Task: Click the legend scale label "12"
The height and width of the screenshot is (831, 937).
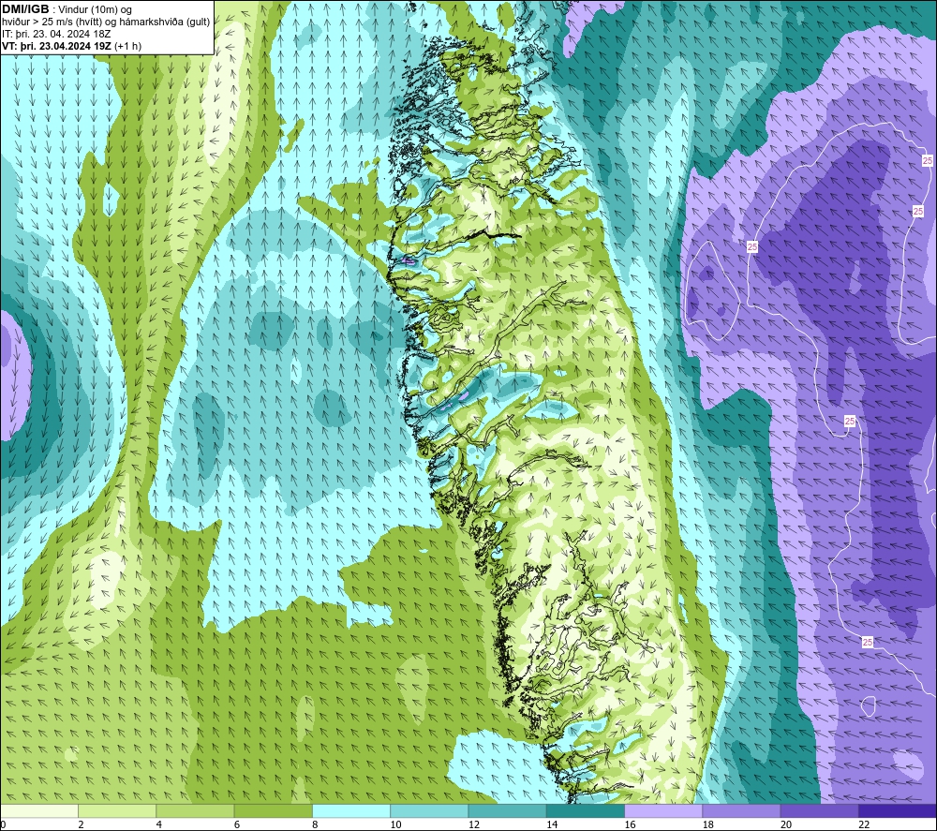Action: point(474,825)
